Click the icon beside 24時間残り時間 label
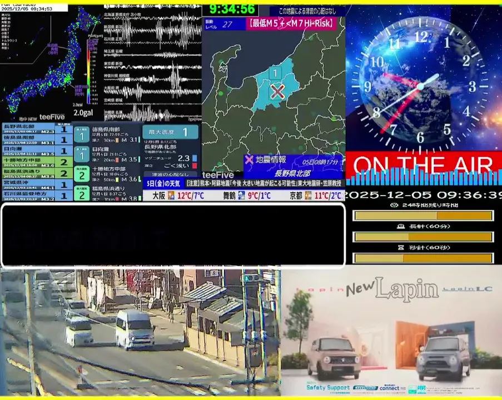The width and height of the screenshot is (502, 400). point(395,205)
